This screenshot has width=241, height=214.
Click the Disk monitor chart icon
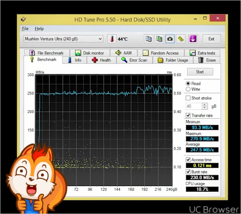click(78, 53)
